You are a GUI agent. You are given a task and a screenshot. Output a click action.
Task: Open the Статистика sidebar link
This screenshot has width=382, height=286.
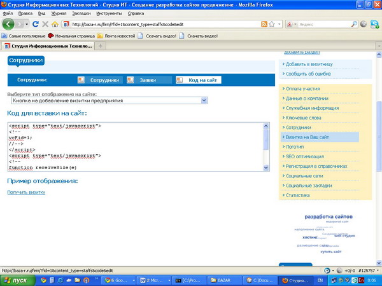[297, 195]
